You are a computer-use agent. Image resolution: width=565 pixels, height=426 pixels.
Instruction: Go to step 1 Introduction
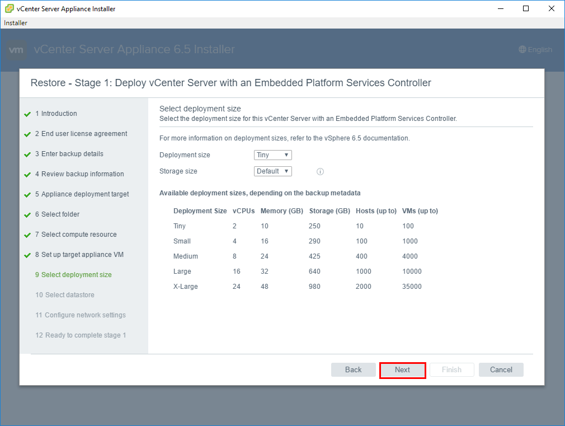(56, 114)
